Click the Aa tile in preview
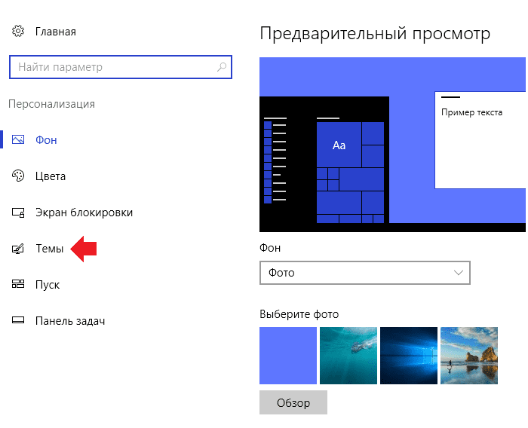This screenshot has height=428, width=528. (x=339, y=145)
